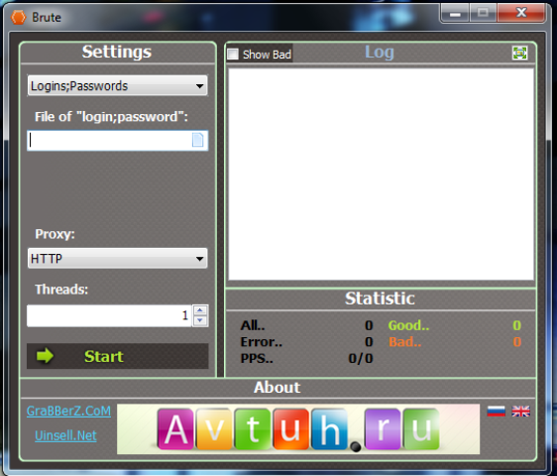Click the Statistic panel heading
Viewport: 557px width, 476px height.
380,298
